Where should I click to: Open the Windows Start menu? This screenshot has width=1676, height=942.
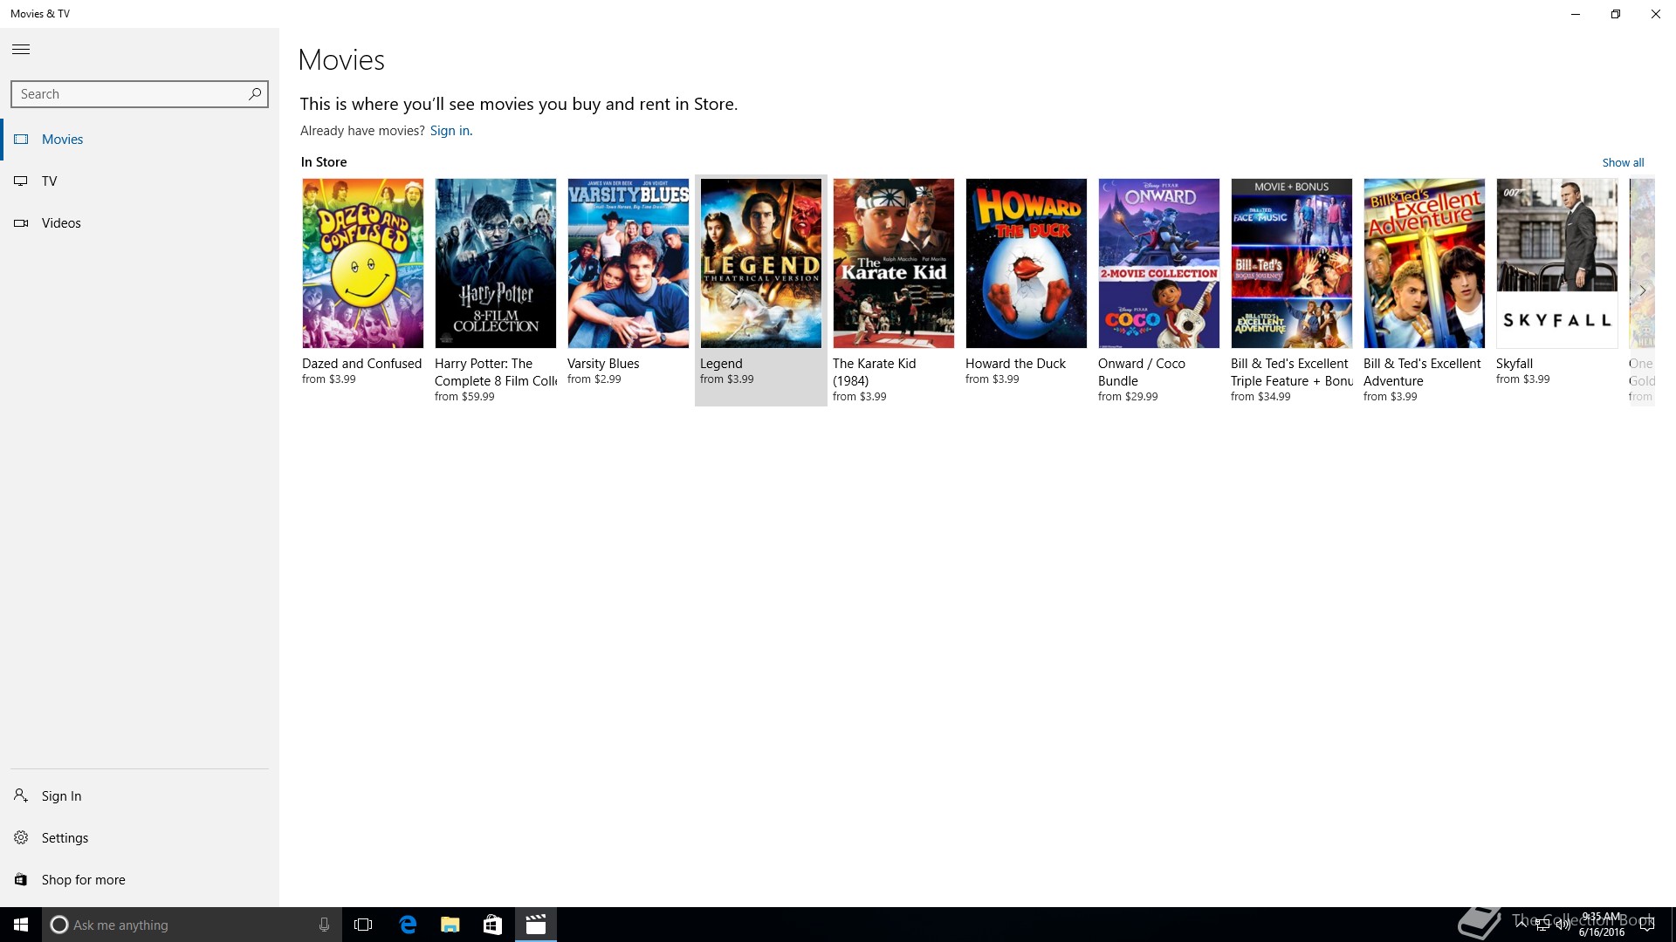(21, 925)
